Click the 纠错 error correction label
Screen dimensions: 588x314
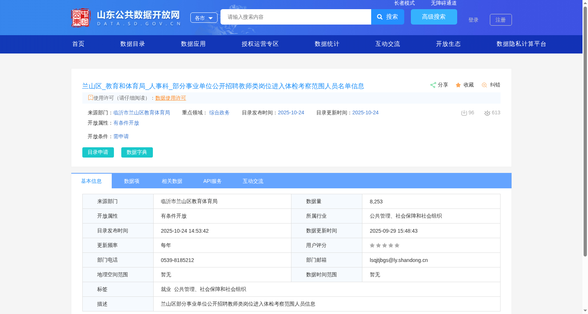tap(495, 85)
